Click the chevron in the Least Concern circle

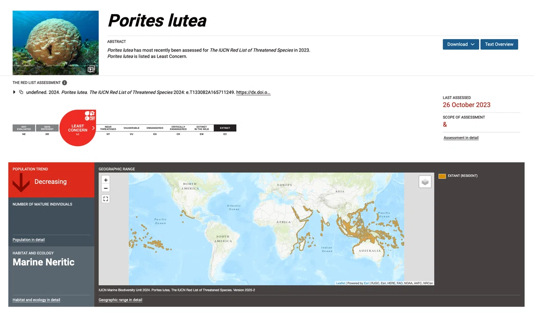tap(93, 128)
